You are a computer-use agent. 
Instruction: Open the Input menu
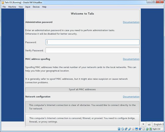(28, 7)
